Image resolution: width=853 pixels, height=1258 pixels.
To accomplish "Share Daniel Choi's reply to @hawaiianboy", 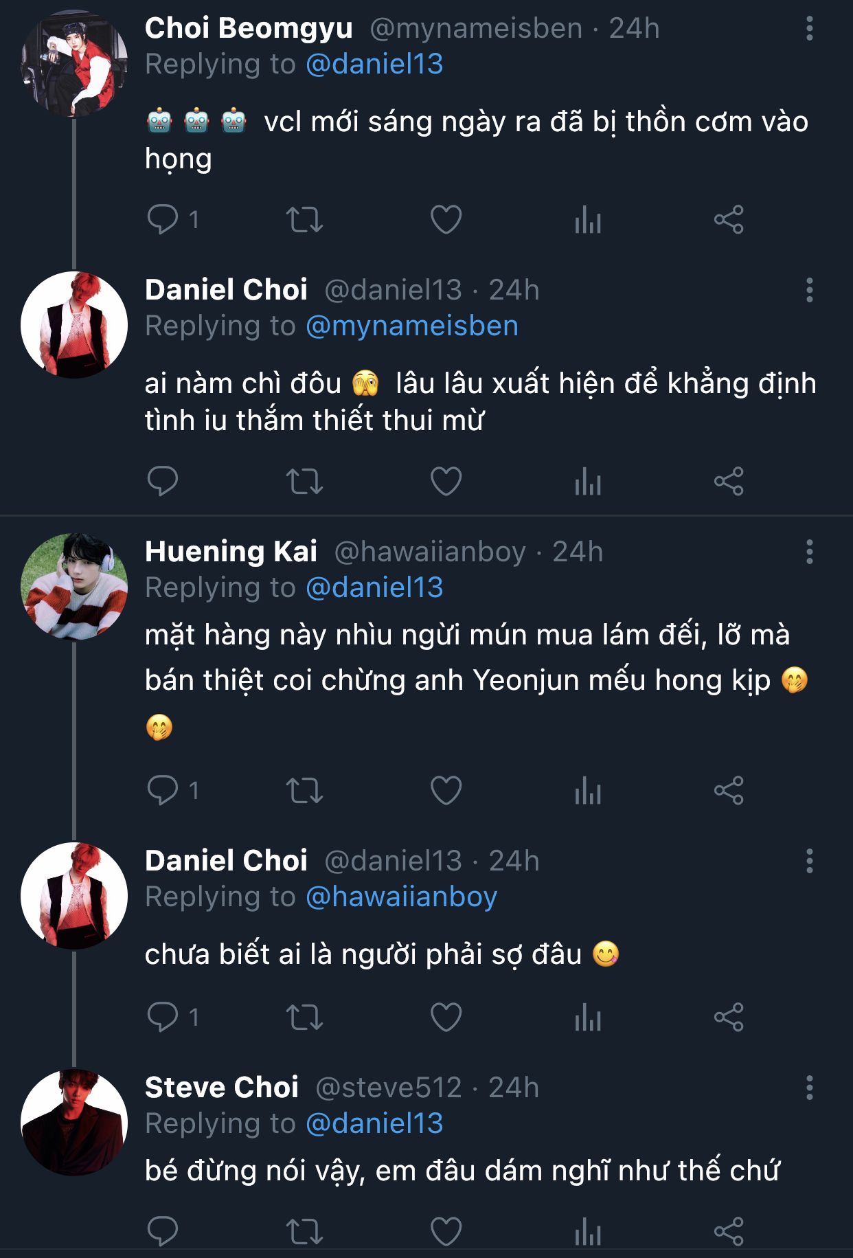I will [729, 1017].
